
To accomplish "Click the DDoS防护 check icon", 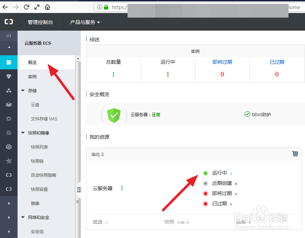I will click(x=247, y=114).
